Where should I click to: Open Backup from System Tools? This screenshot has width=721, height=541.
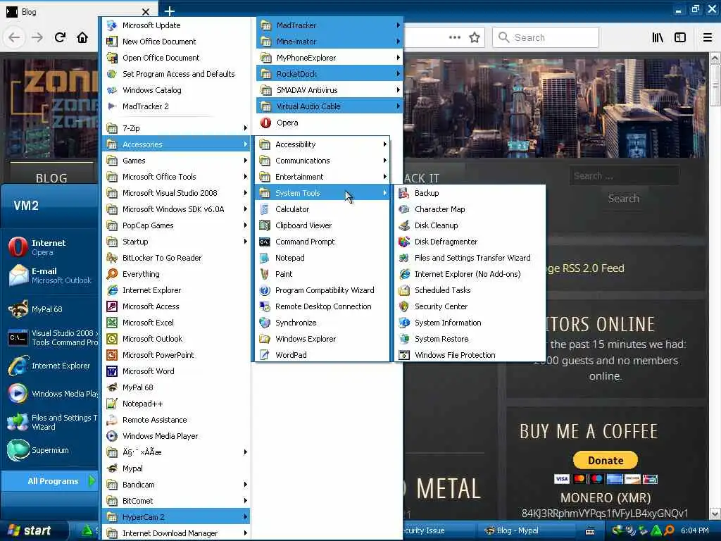click(470, 193)
